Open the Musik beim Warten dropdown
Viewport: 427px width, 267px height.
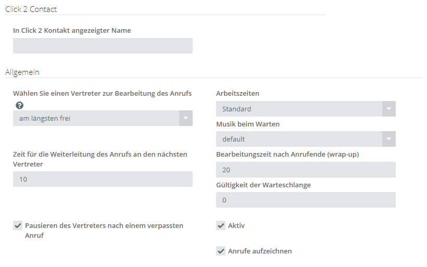click(x=306, y=139)
